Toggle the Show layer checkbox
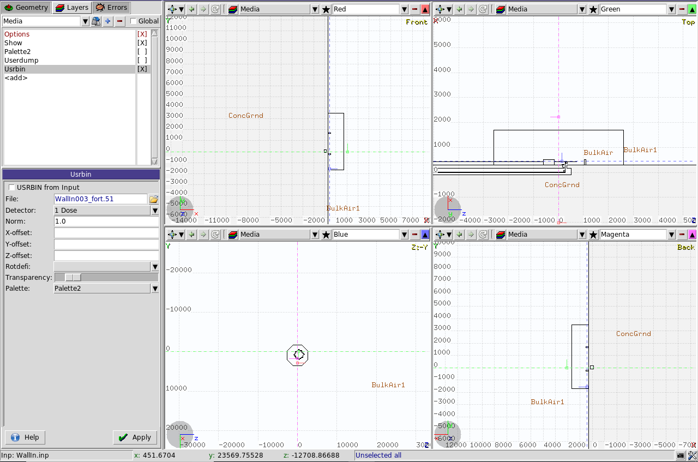 point(142,43)
